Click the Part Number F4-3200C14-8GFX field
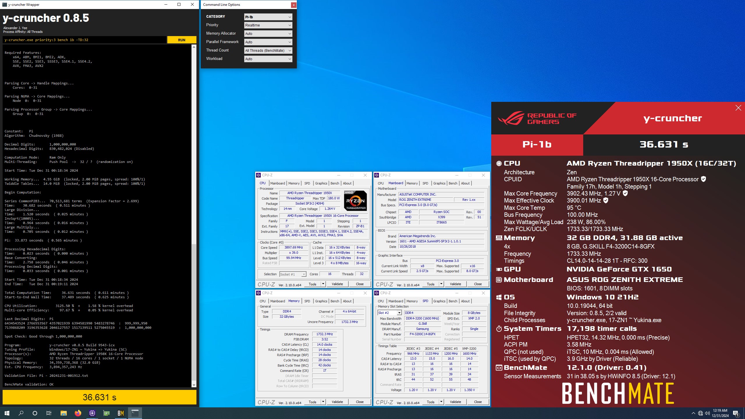Image resolution: width=745 pixels, height=419 pixels. coord(423,334)
